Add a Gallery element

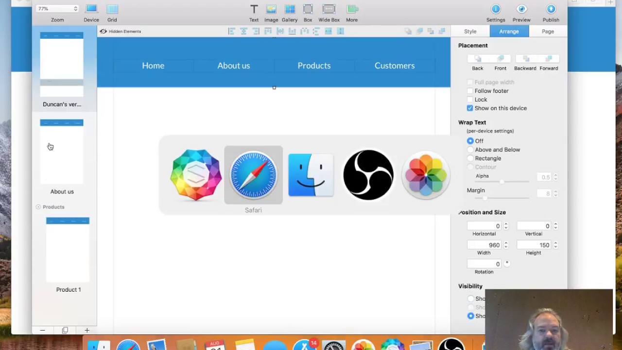[290, 9]
